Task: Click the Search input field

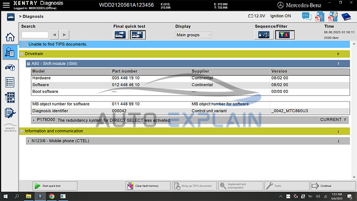Action: coord(35,35)
